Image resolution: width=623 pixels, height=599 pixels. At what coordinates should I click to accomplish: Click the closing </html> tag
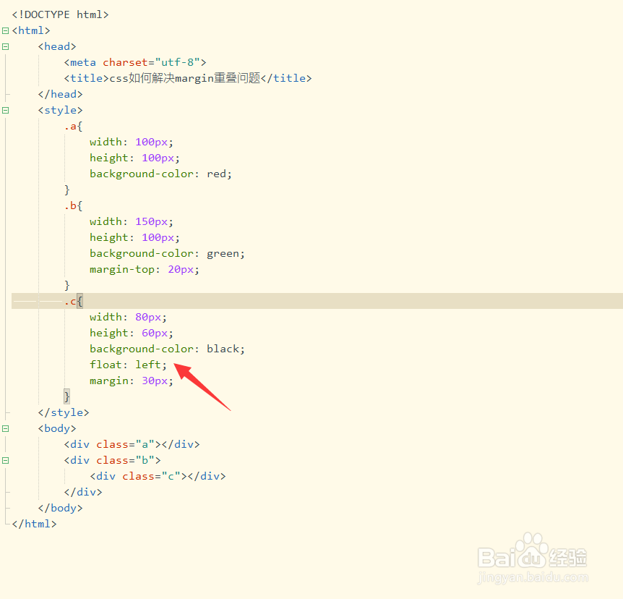coord(34,524)
